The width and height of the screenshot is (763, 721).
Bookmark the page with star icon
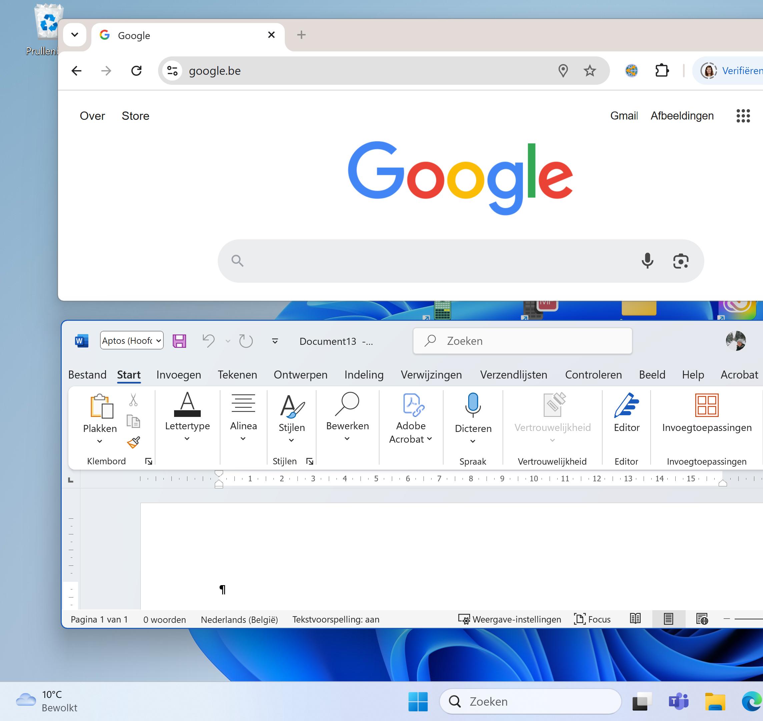[x=590, y=71]
